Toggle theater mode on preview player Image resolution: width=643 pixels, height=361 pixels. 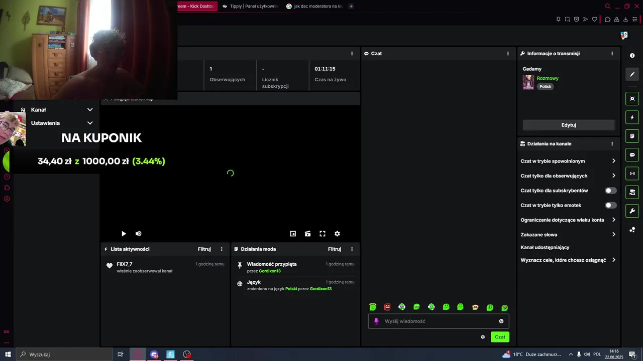(x=307, y=234)
